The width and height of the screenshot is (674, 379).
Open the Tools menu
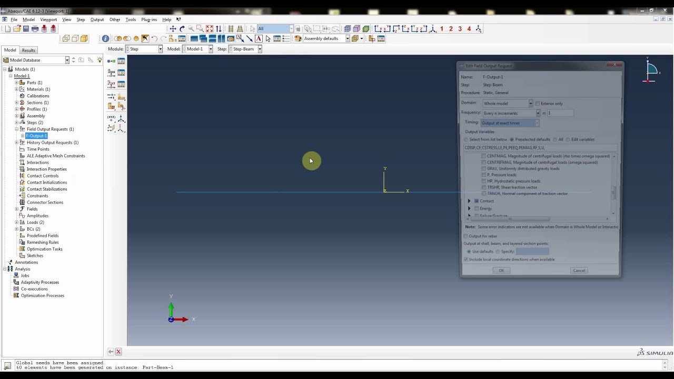click(x=131, y=19)
